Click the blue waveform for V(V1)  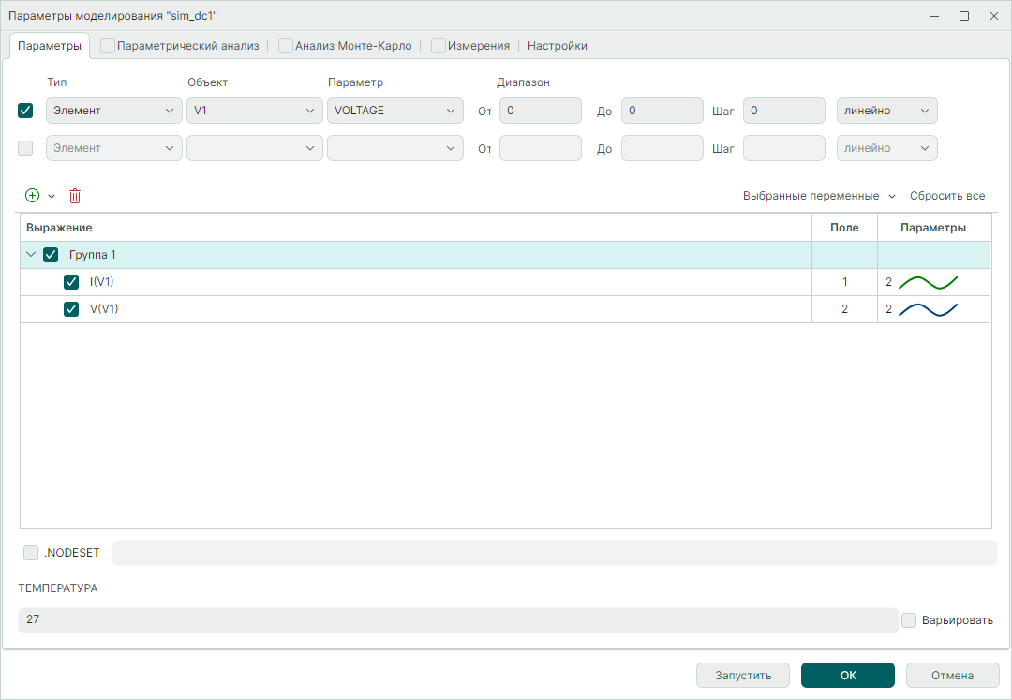[x=928, y=309]
